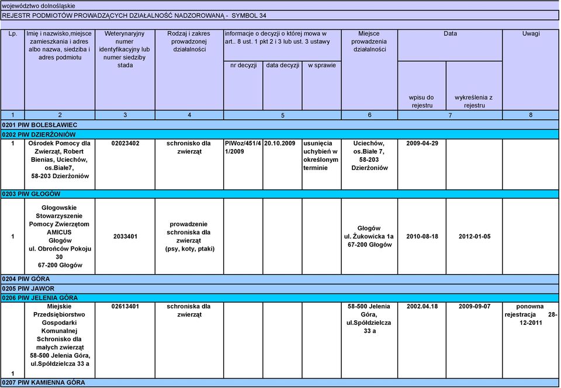561x388 pixels.
Task: Select 'Miejskie Przedsiębiorstwo Gospodarki Komunalnej' cell
Action: (60, 340)
